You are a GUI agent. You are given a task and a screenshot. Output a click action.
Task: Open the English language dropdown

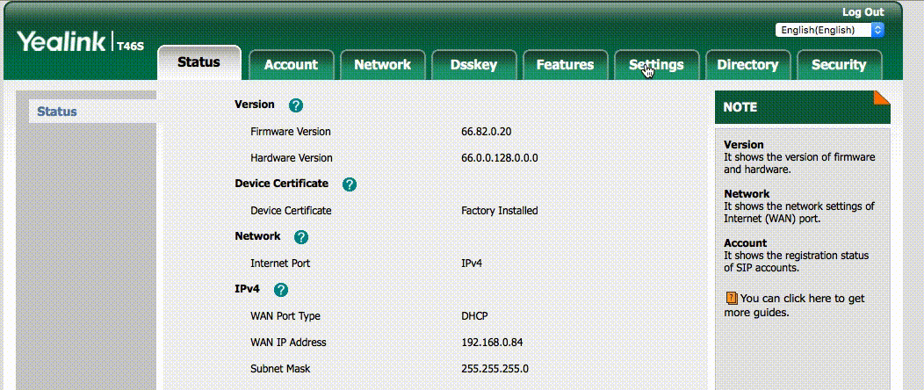click(x=829, y=30)
